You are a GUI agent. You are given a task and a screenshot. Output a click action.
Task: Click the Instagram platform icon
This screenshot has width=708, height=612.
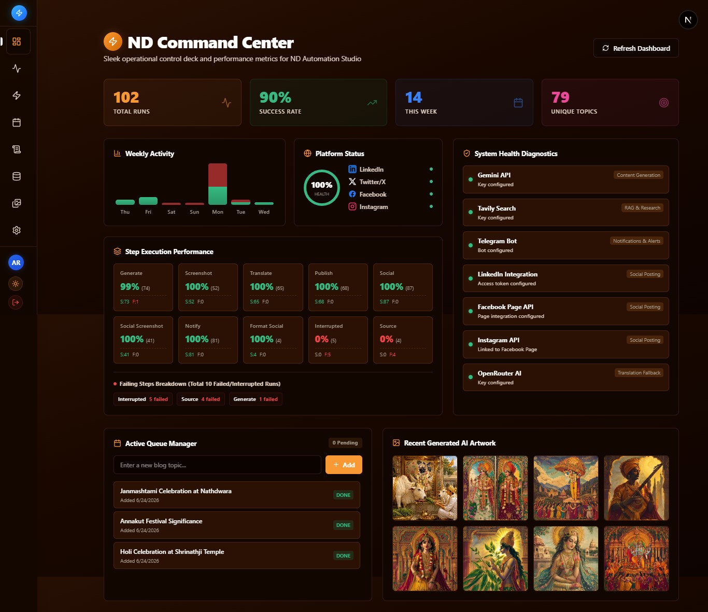click(352, 206)
